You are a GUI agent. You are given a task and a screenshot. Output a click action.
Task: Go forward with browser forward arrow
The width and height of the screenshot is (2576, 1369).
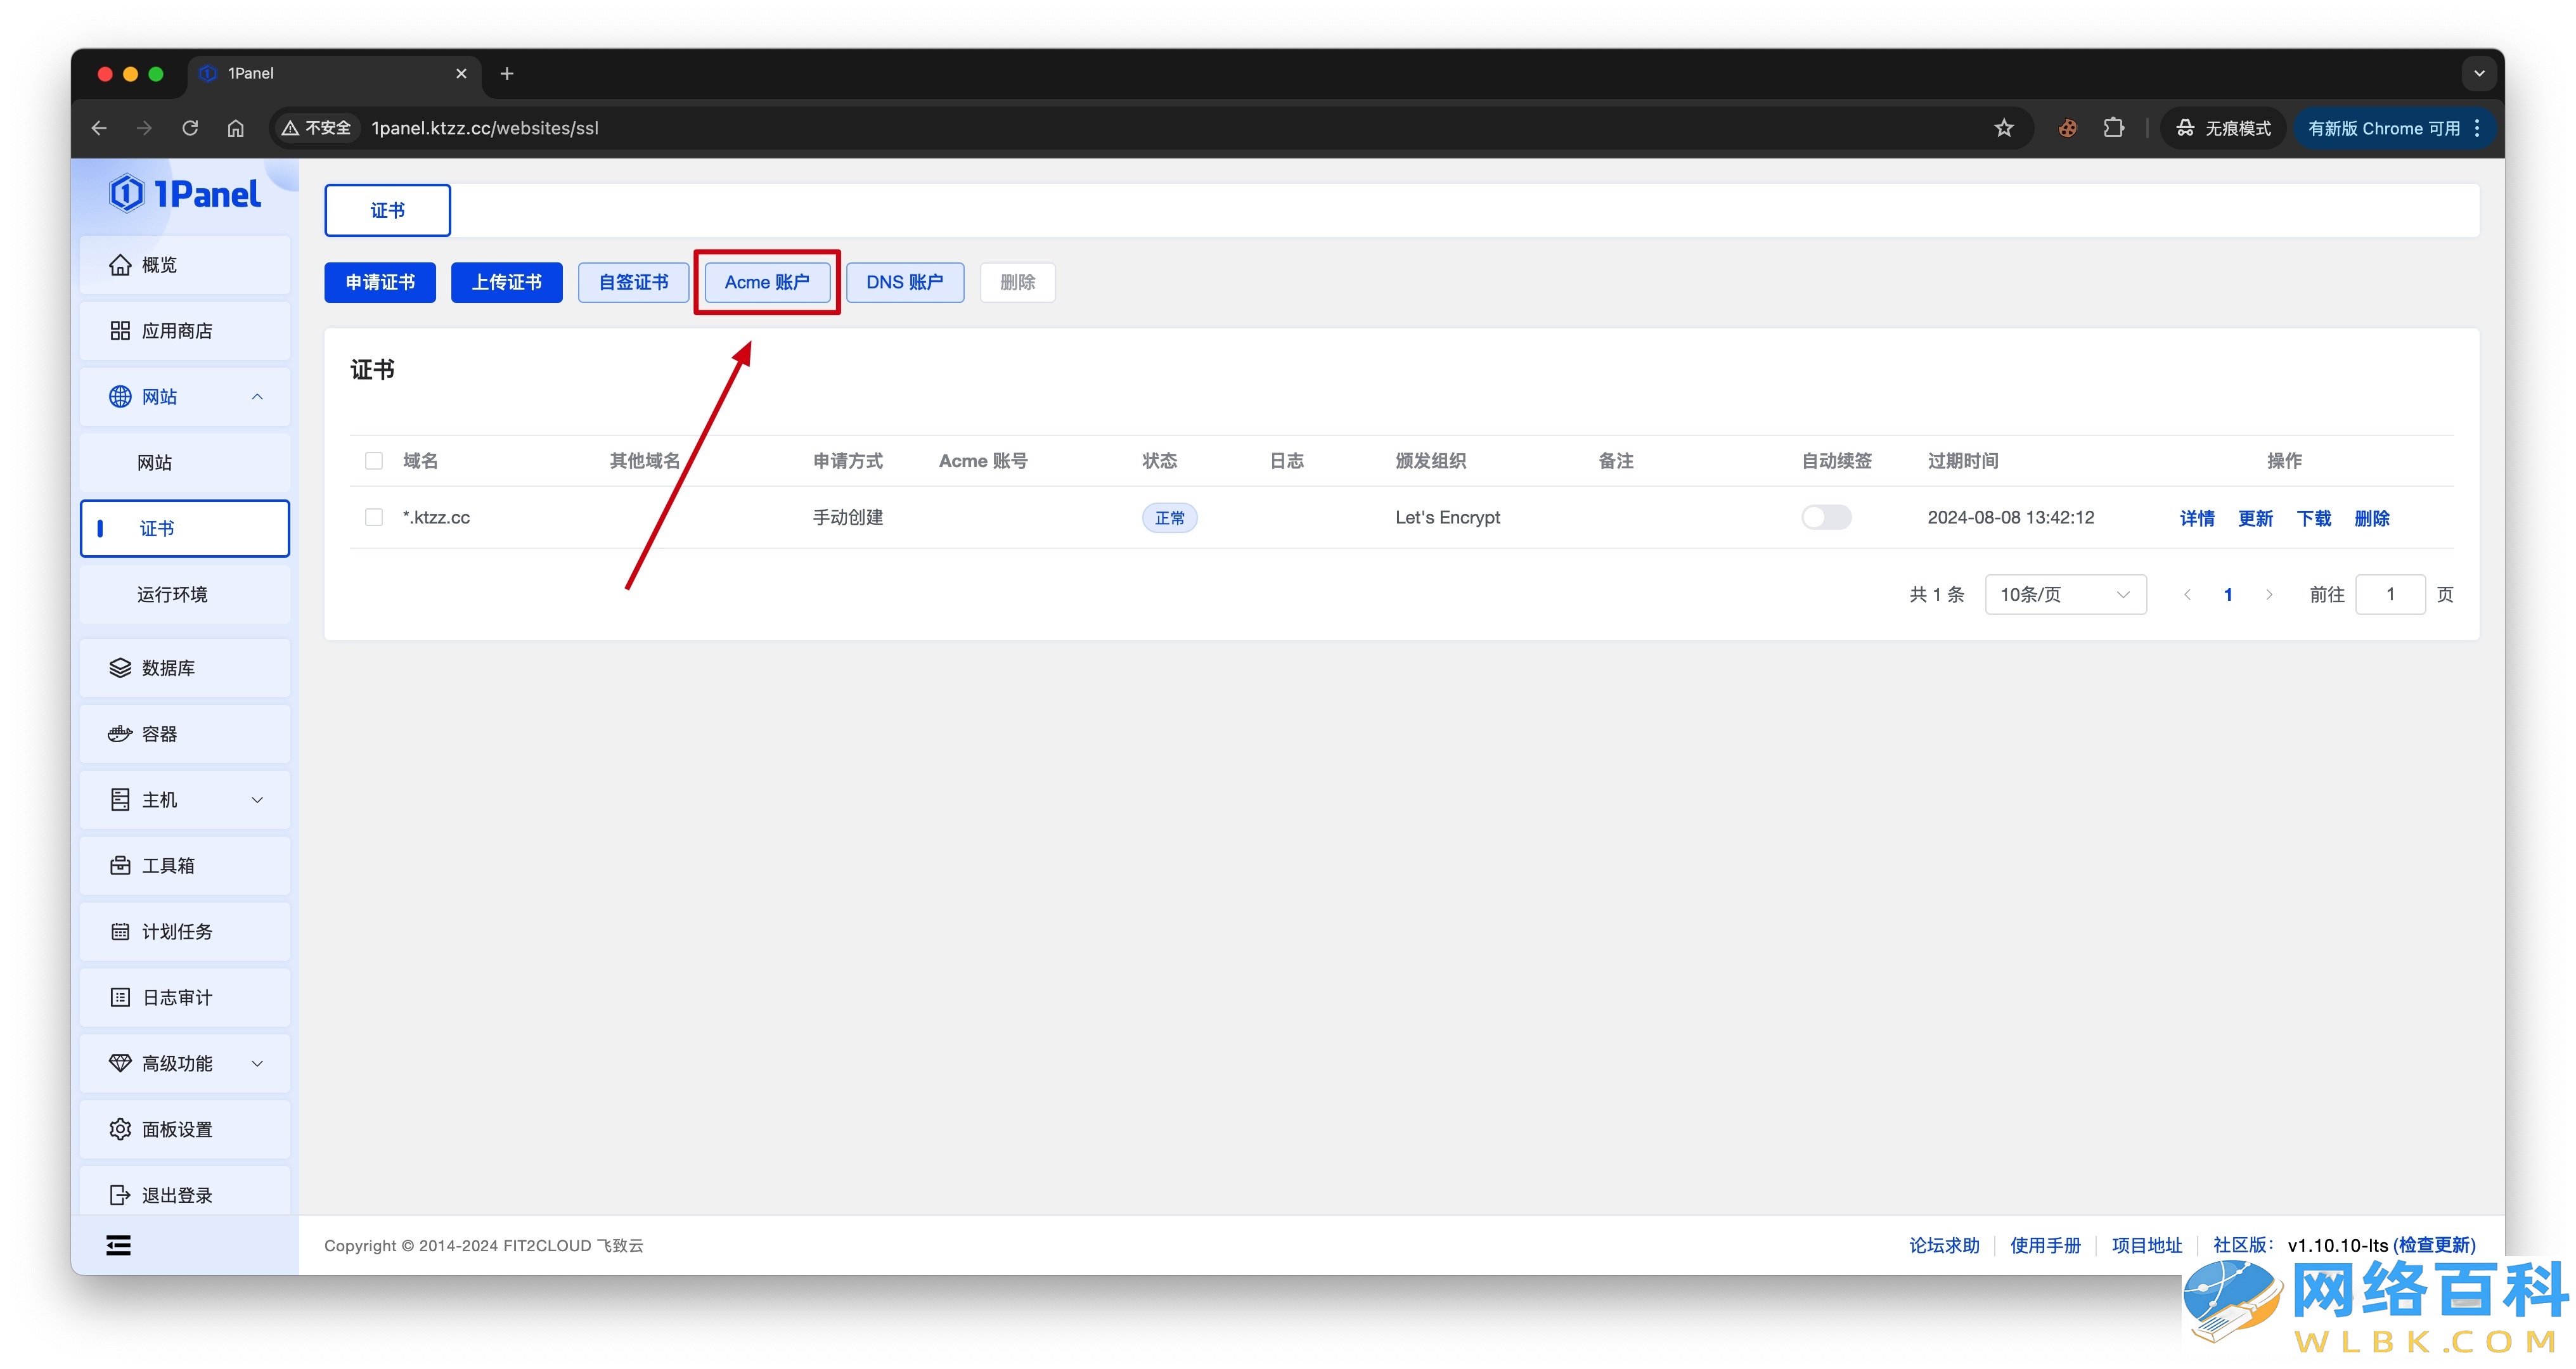(145, 128)
